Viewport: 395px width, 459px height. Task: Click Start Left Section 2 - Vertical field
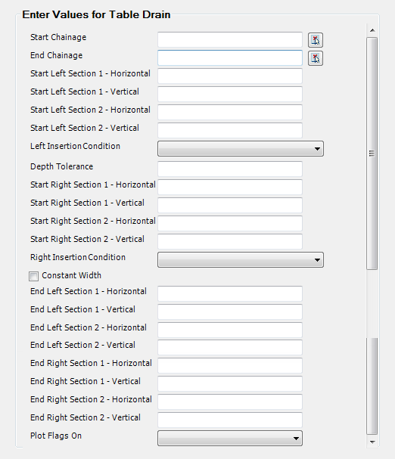230,131
